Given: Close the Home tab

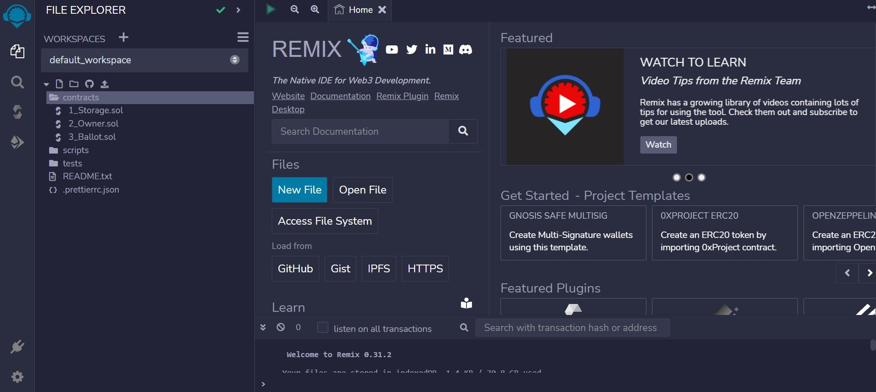Looking at the screenshot, I should tap(382, 10).
